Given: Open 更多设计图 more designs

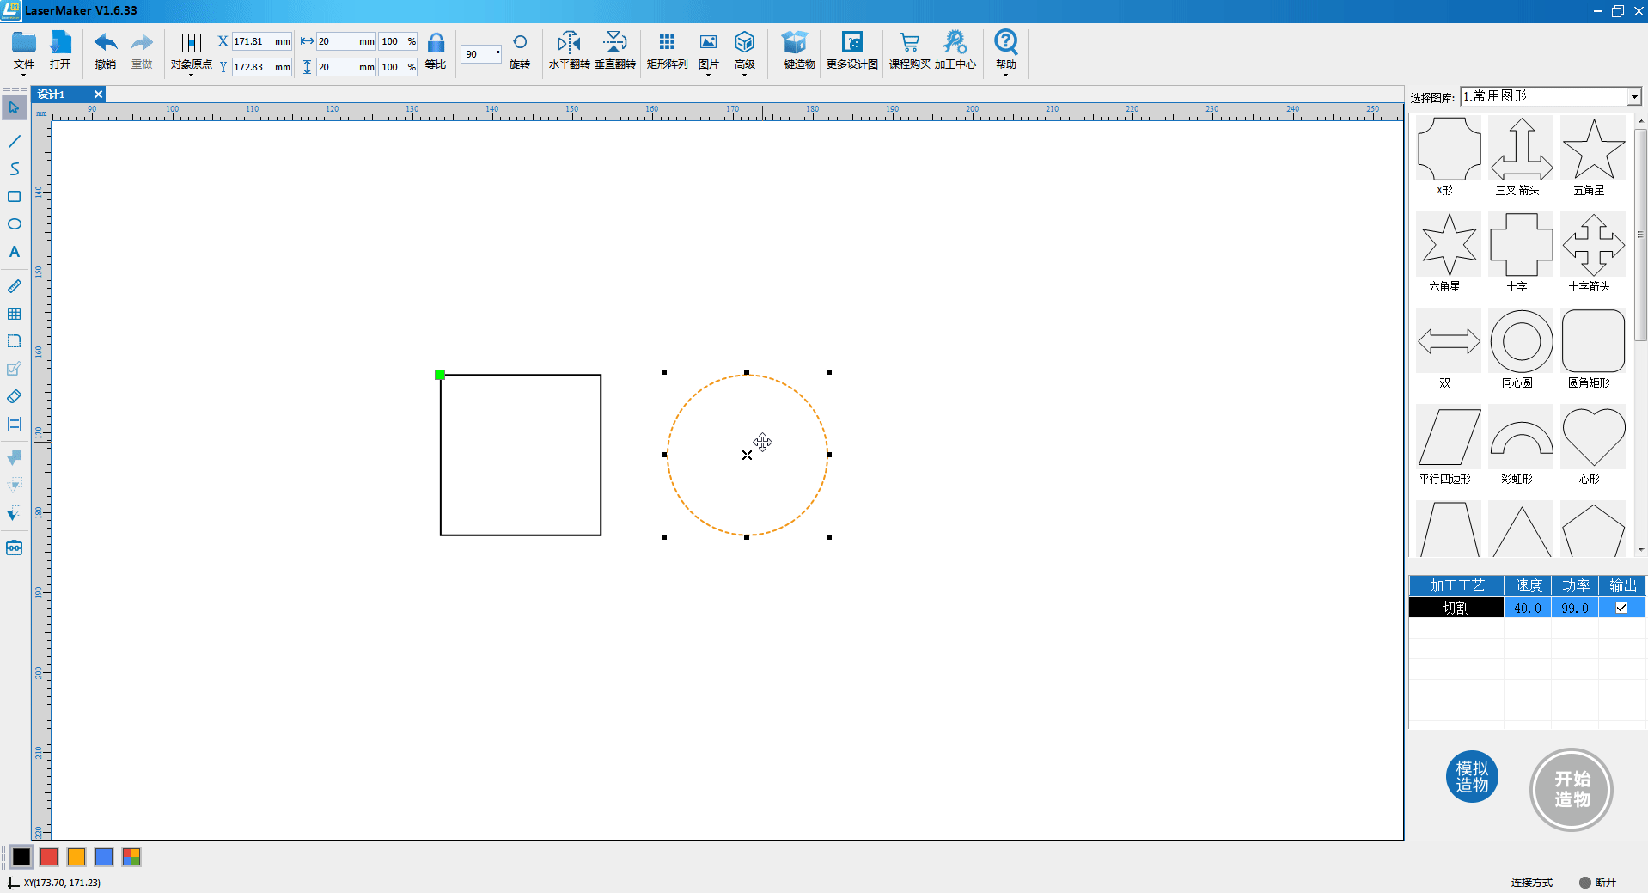Looking at the screenshot, I should click(x=852, y=42).
